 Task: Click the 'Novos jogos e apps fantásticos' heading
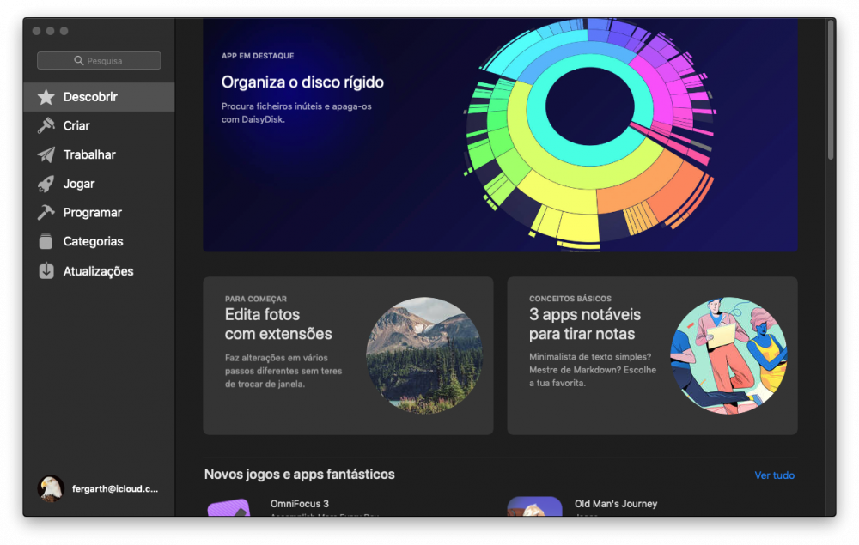point(299,475)
